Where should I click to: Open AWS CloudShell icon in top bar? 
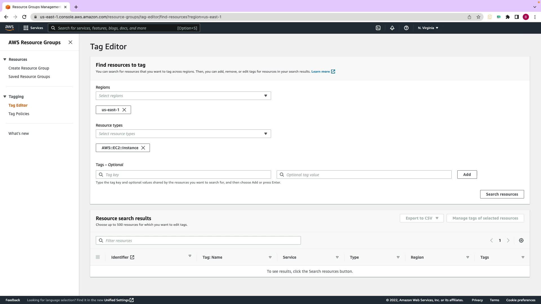378,28
